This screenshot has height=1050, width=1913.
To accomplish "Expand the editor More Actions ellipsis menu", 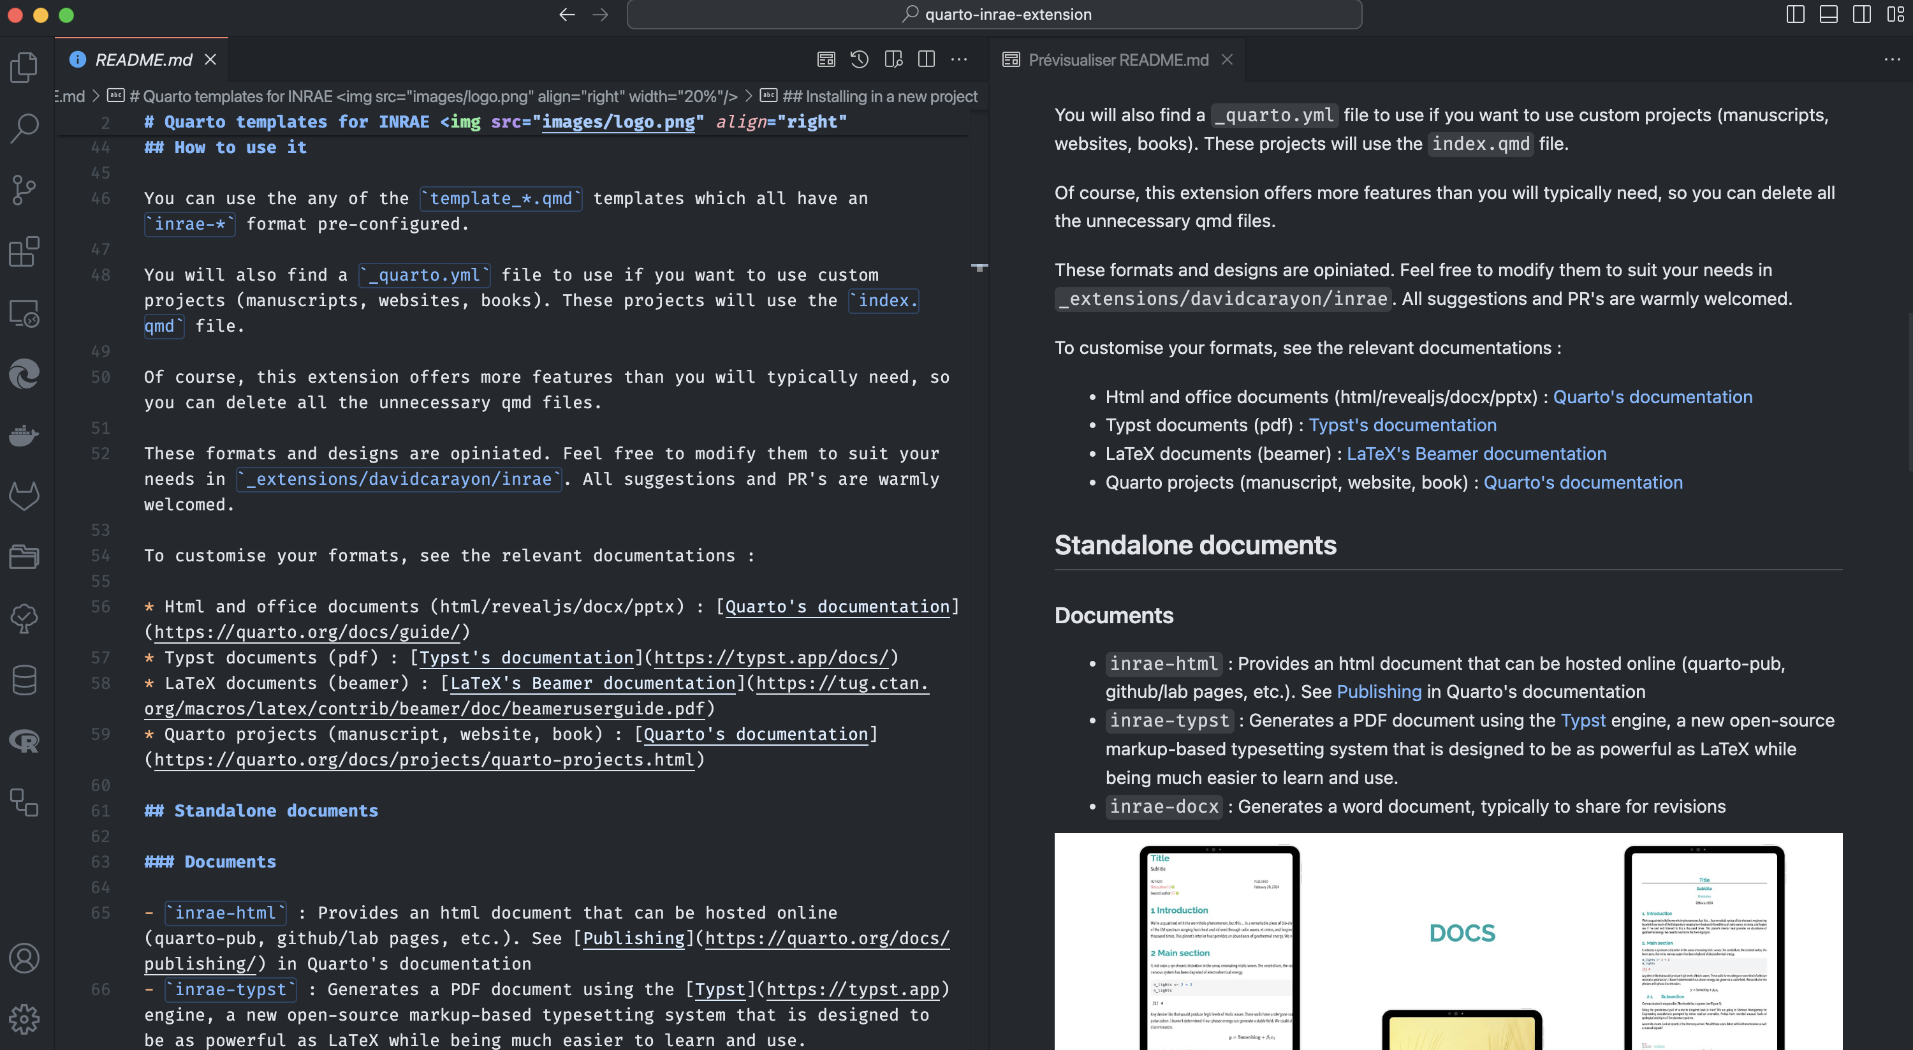I will coord(958,59).
